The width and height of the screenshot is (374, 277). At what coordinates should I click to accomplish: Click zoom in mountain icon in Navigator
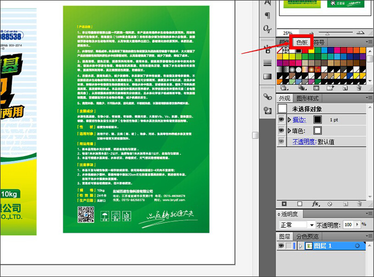click(x=361, y=33)
